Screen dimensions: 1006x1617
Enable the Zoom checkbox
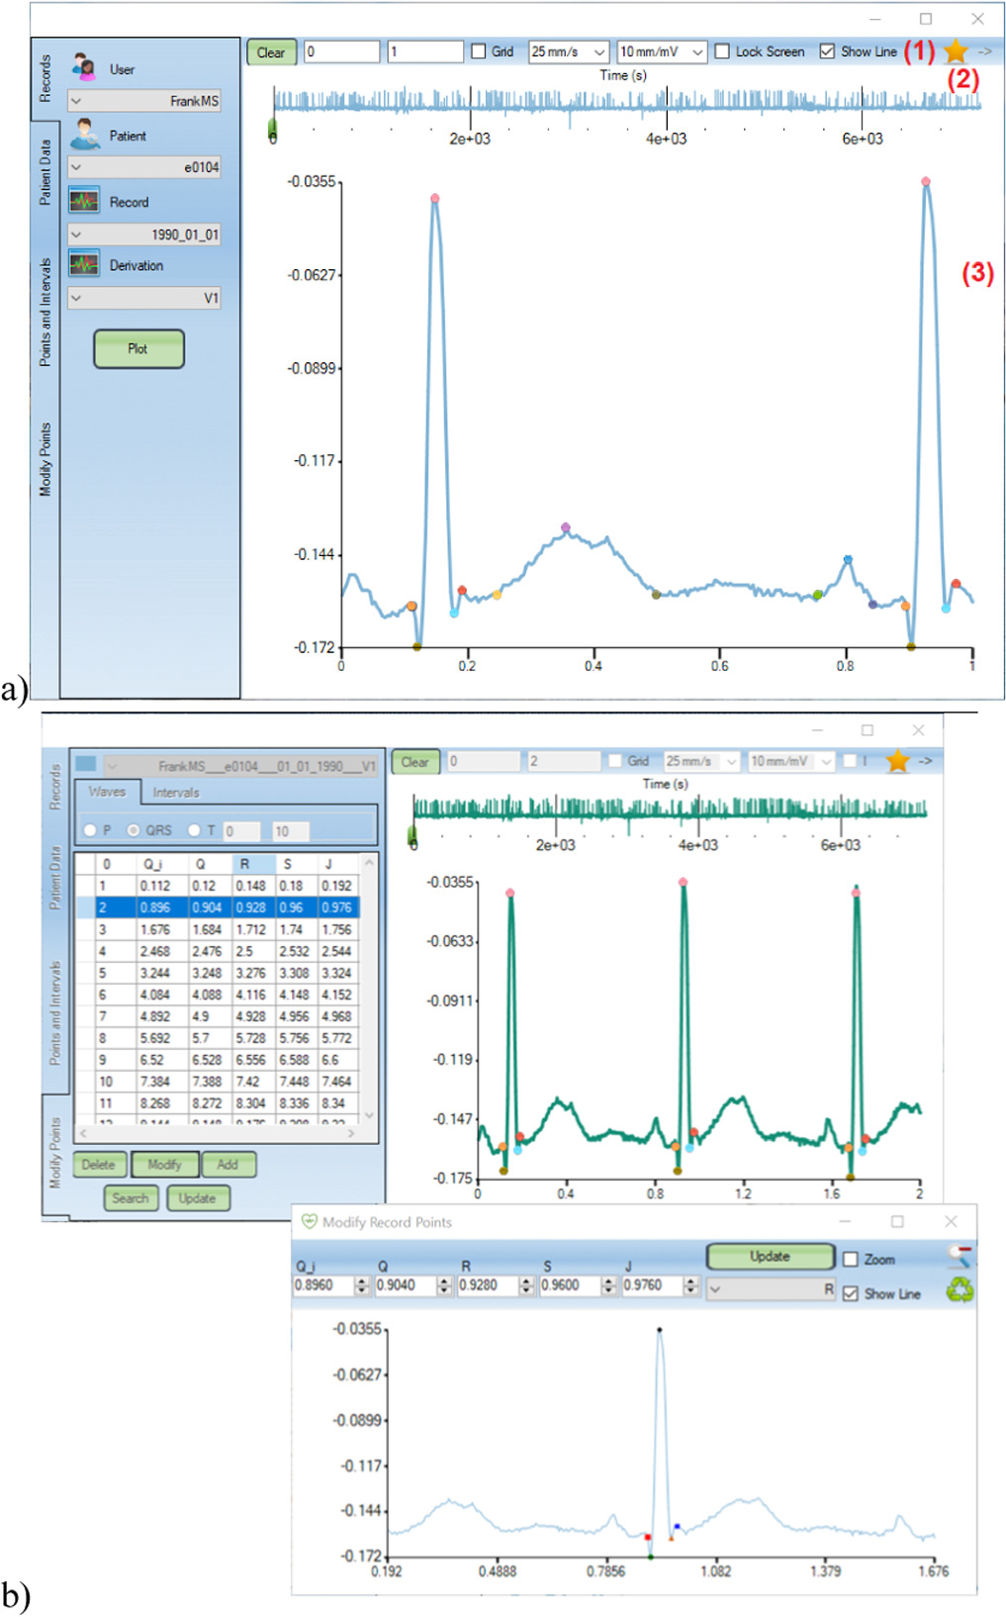(x=851, y=1259)
